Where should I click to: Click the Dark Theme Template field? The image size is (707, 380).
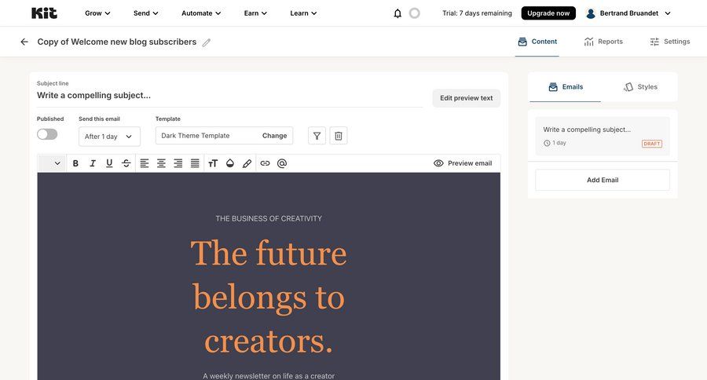pyautogui.click(x=224, y=136)
